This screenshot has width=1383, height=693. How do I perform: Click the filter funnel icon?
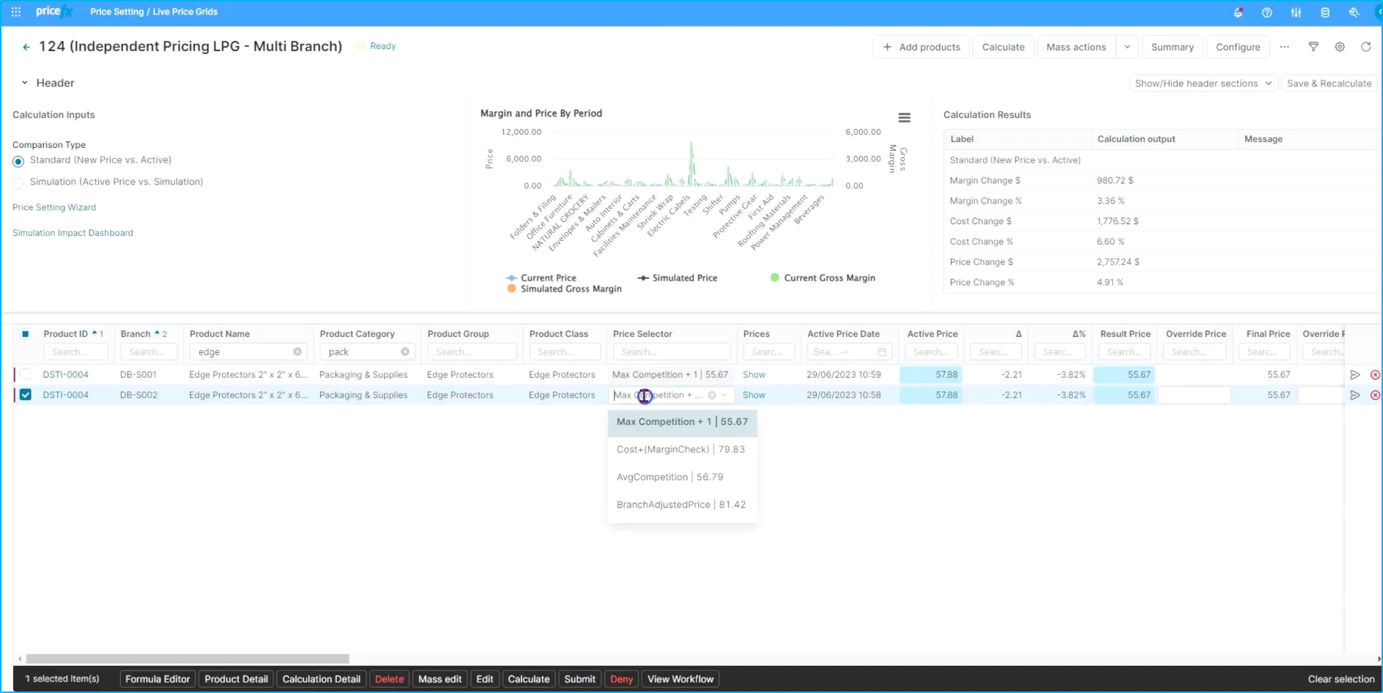point(1313,47)
